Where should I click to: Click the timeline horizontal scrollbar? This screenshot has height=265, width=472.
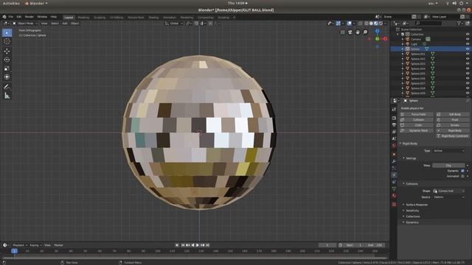(194, 258)
